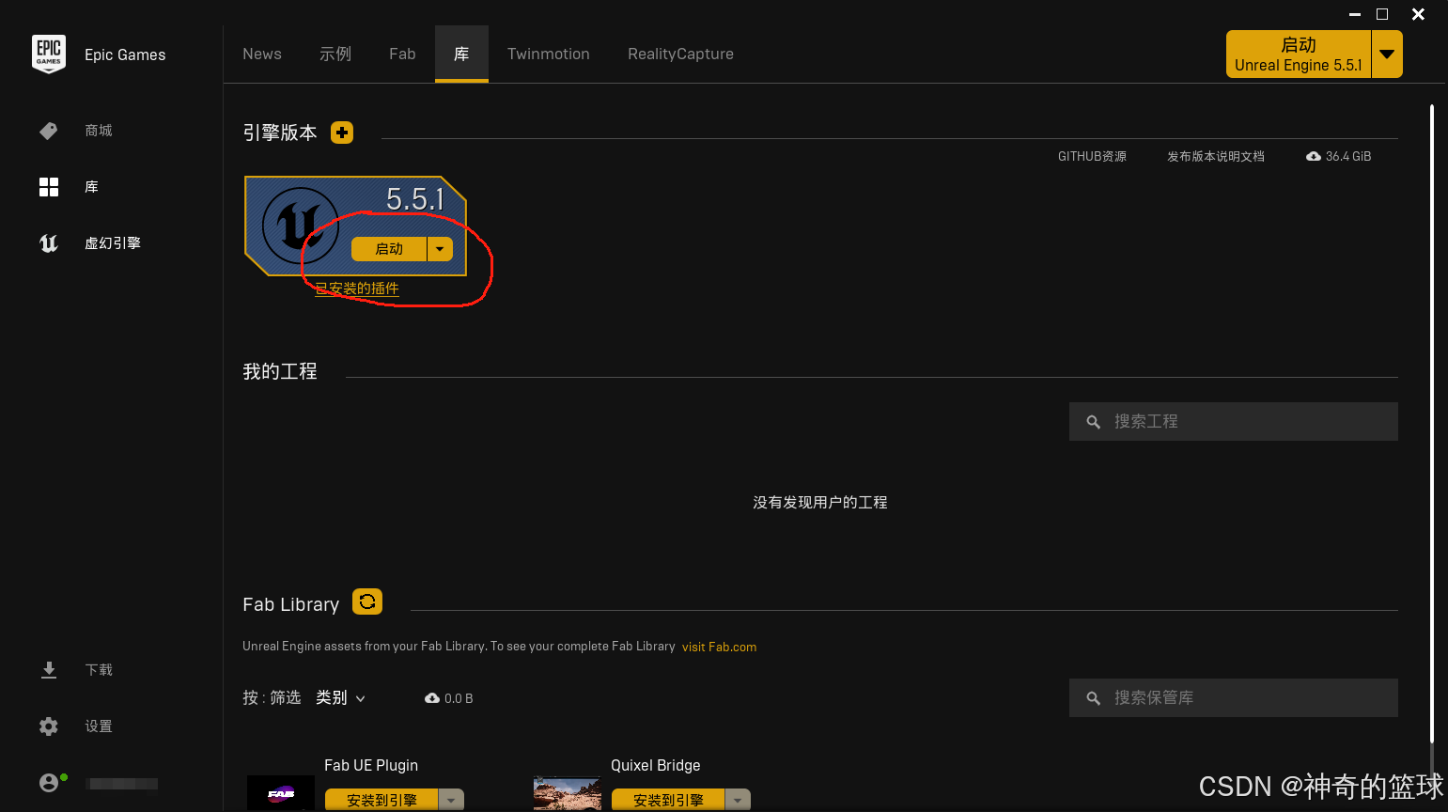
Task: Refresh Fab Library with refresh icon
Action: pos(367,601)
